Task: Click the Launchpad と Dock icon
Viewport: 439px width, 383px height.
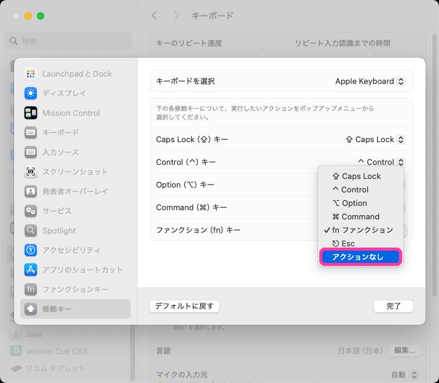Action: pyautogui.click(x=31, y=74)
